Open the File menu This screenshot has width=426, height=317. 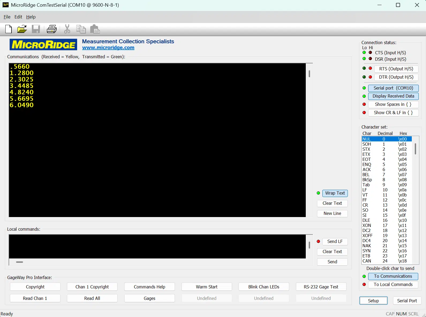7,17
